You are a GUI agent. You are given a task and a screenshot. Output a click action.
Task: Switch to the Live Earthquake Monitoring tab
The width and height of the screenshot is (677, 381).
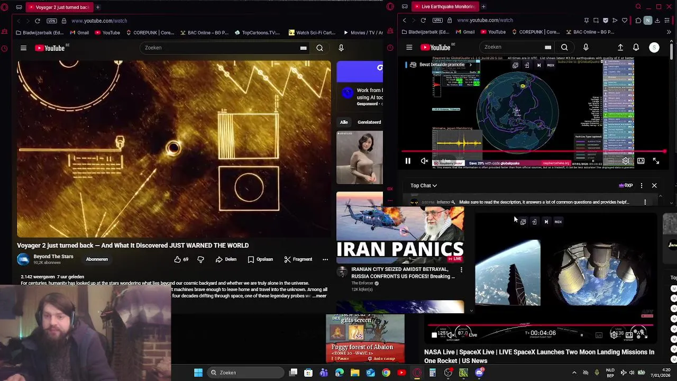pyautogui.click(x=445, y=6)
